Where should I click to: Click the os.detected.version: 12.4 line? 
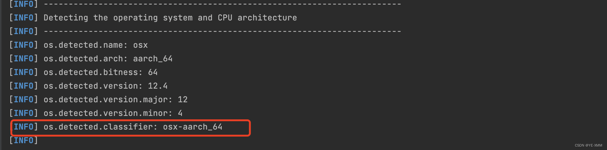[x=88, y=86]
